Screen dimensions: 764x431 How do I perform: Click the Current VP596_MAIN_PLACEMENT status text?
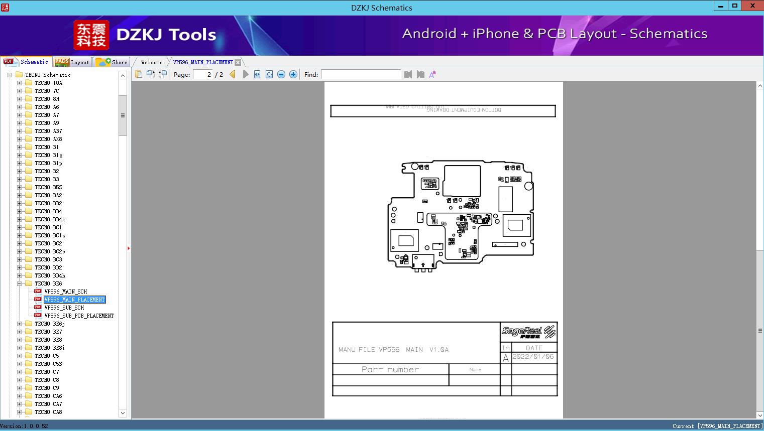(717, 426)
